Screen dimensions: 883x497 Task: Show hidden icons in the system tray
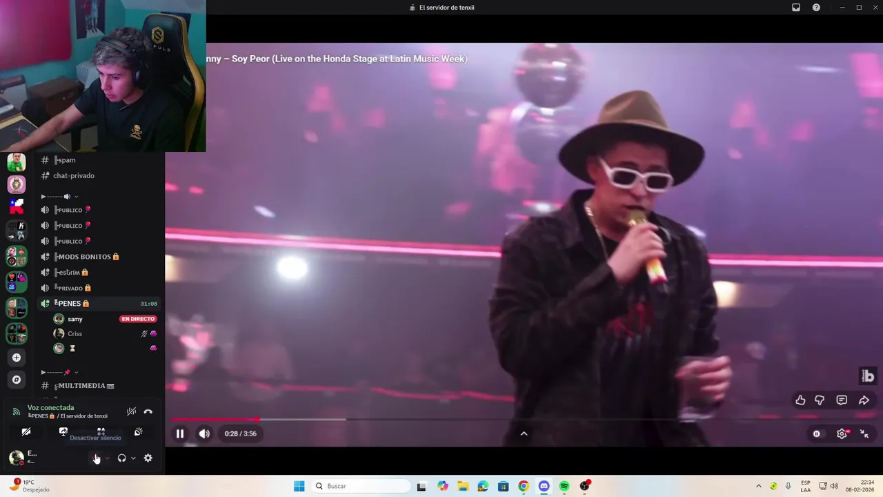tap(759, 486)
